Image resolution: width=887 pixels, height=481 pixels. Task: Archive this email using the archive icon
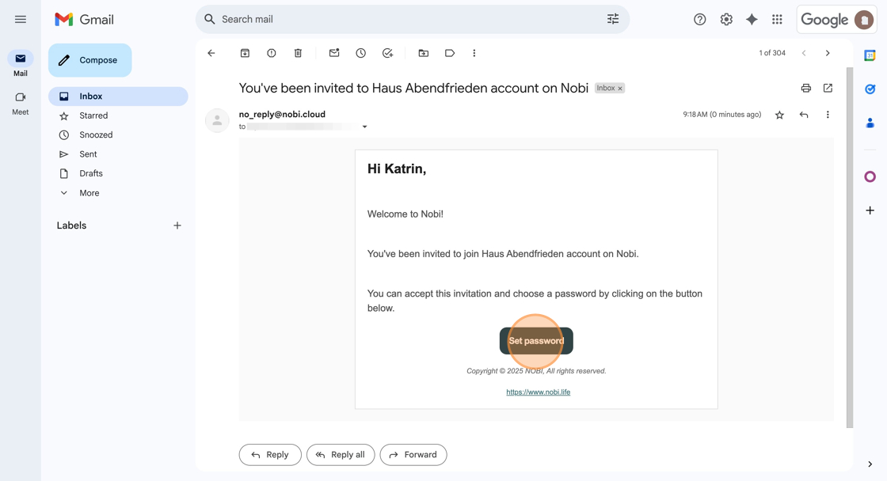click(245, 53)
